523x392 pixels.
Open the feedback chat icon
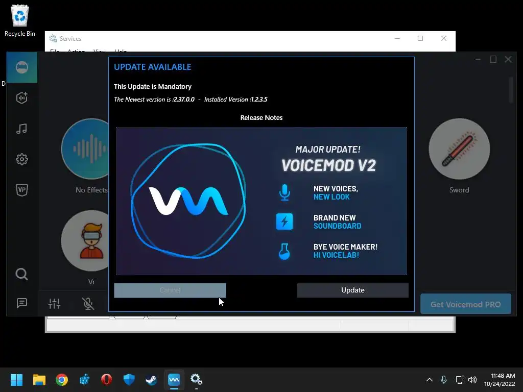(21, 303)
